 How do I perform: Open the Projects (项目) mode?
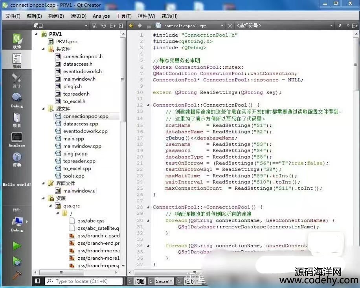tap(17, 120)
